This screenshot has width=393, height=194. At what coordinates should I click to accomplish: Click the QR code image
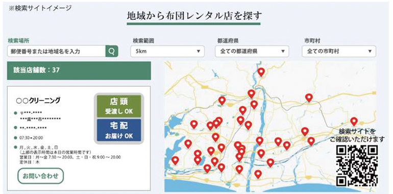[x=357, y=165]
